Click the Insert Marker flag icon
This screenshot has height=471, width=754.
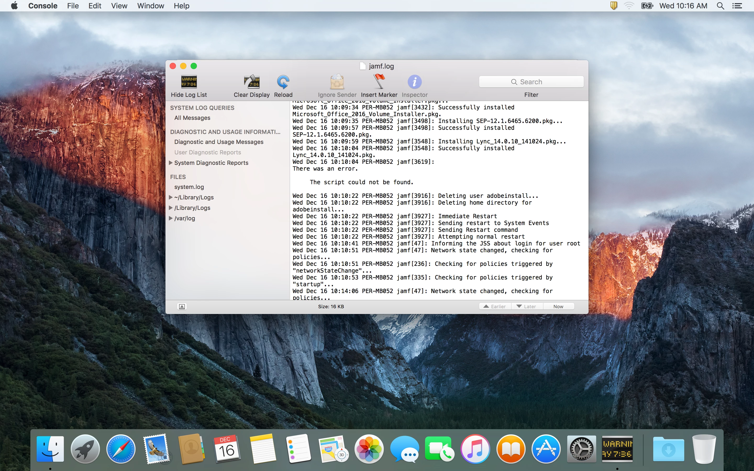(x=379, y=82)
